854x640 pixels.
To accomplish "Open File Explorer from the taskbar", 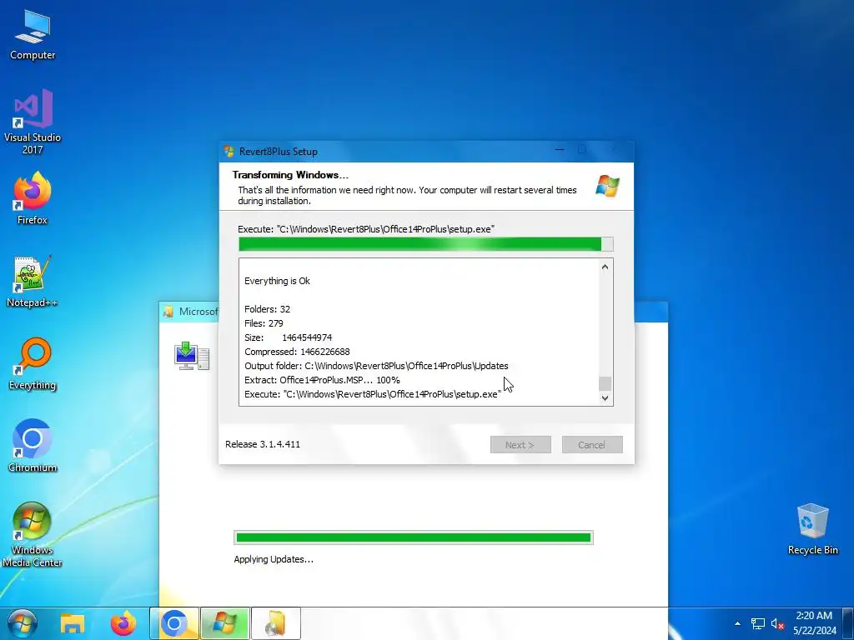I will [73, 623].
